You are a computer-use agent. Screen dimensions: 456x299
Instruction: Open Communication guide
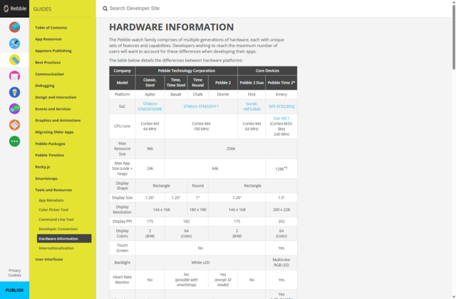pos(49,74)
